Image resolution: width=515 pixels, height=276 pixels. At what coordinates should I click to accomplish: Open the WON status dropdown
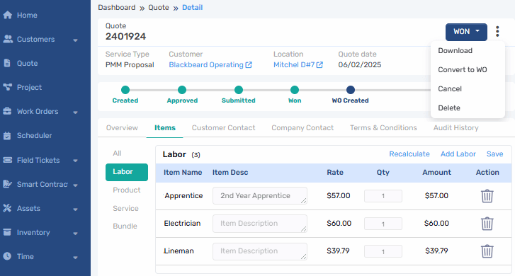pos(466,32)
